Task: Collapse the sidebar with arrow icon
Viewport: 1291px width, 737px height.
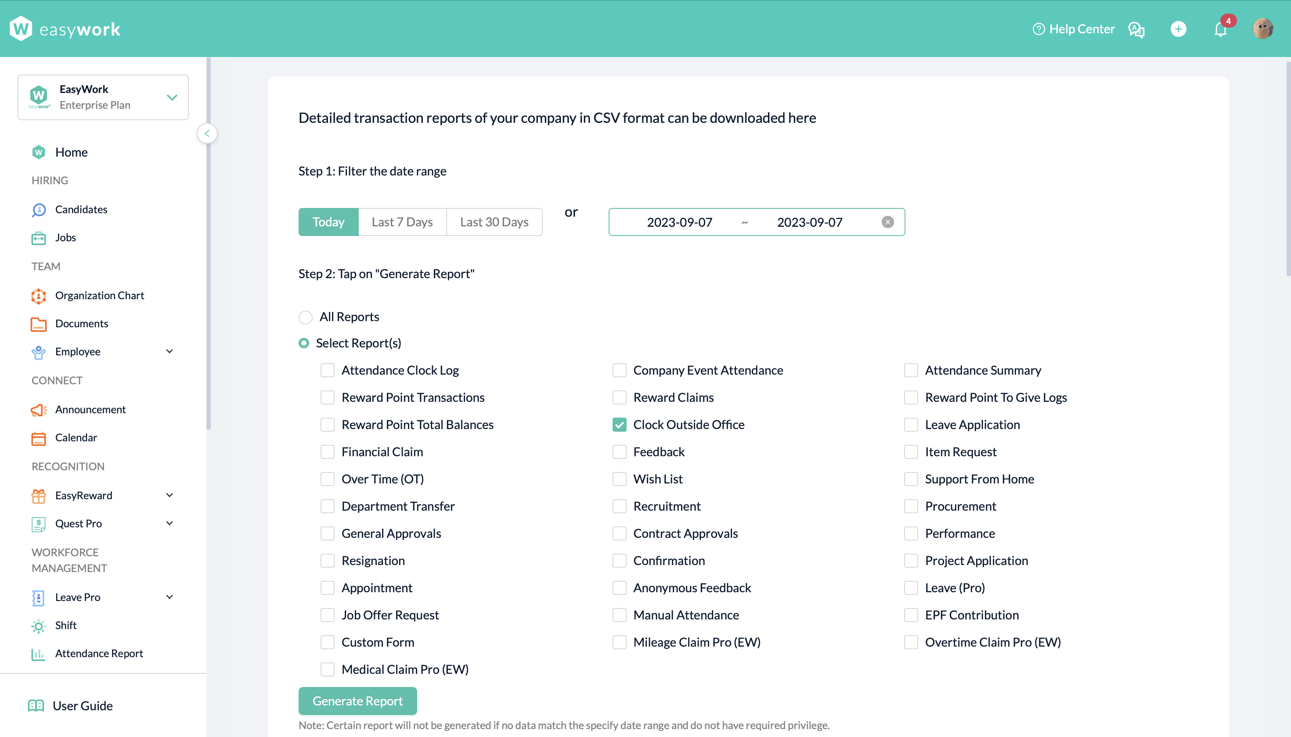Action: point(207,134)
